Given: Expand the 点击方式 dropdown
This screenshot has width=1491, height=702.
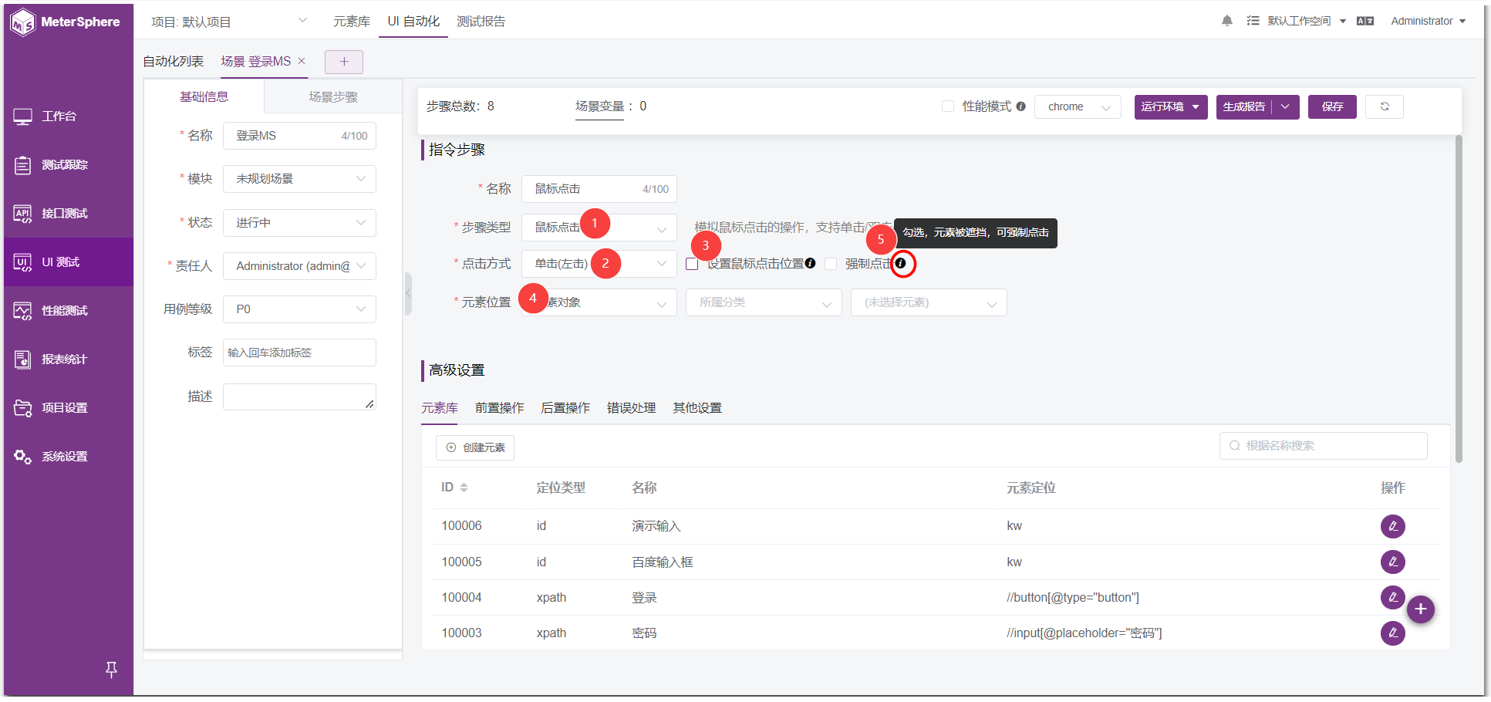Looking at the screenshot, I should pos(599,264).
